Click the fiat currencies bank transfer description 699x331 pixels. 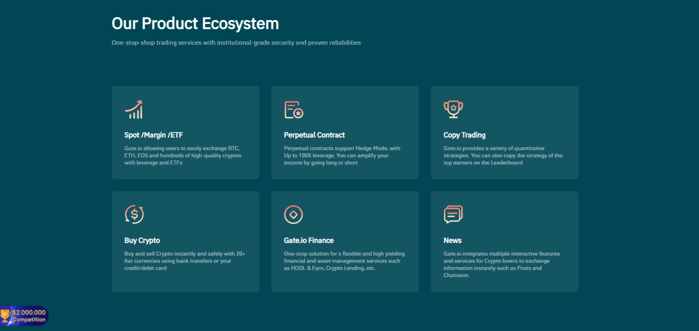point(185,261)
